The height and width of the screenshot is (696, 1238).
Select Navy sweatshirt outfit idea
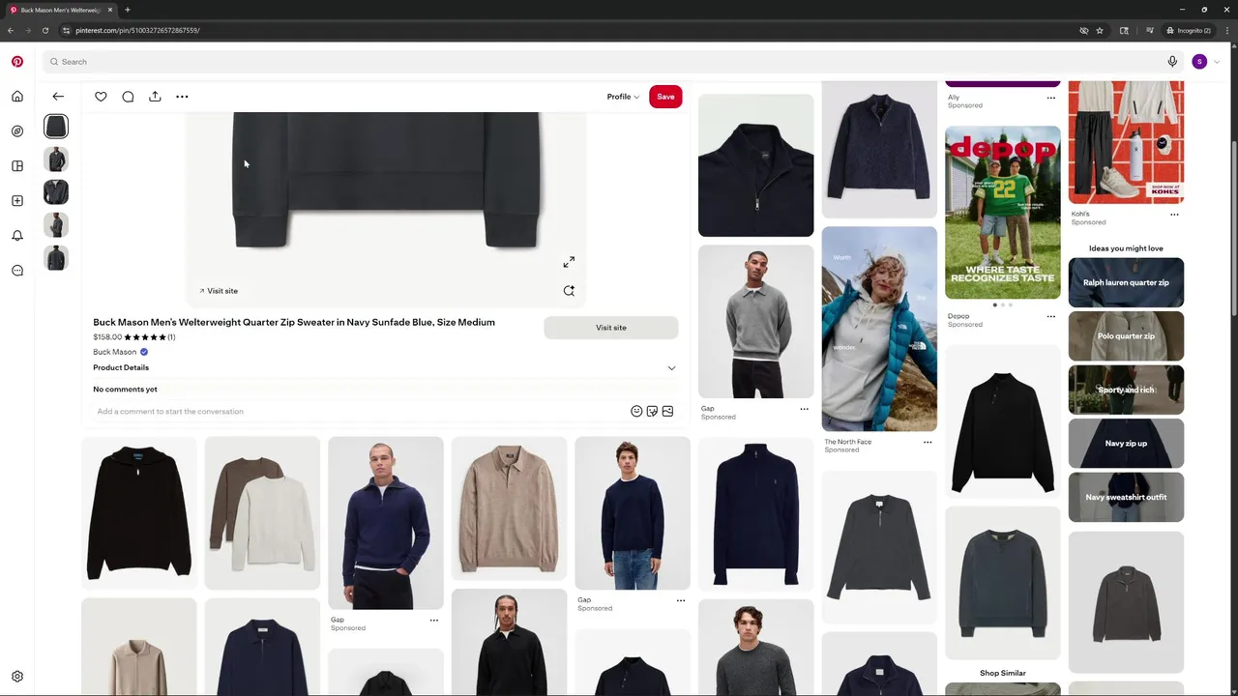click(x=1126, y=497)
